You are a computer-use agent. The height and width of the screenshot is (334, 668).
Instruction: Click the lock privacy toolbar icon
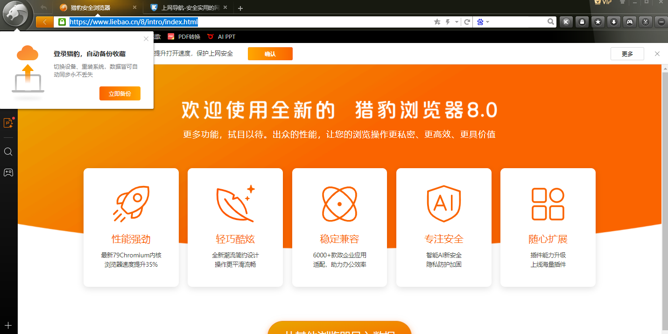coord(582,21)
